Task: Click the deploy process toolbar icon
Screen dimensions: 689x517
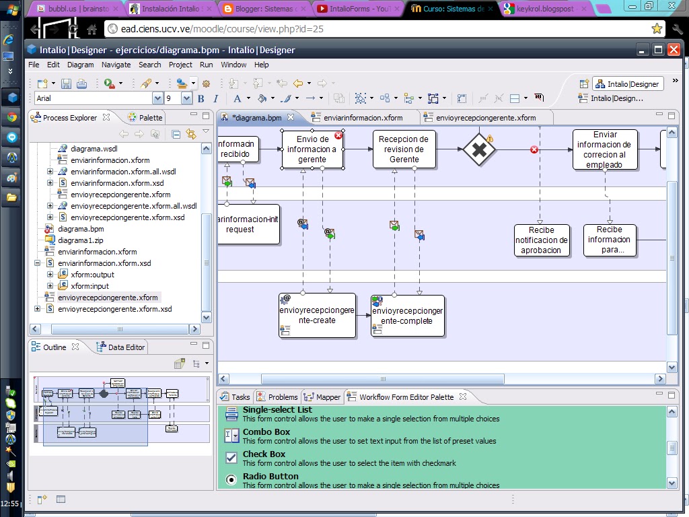Action: pos(182,83)
